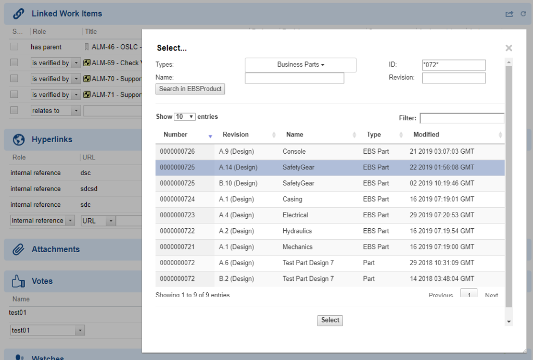533x360 pixels.
Task: Click the ALM-69 work item type icon
Action: (x=87, y=63)
